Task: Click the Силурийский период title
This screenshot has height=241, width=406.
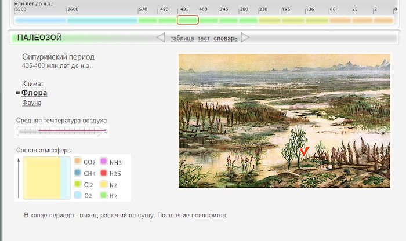Action: [x=58, y=57]
